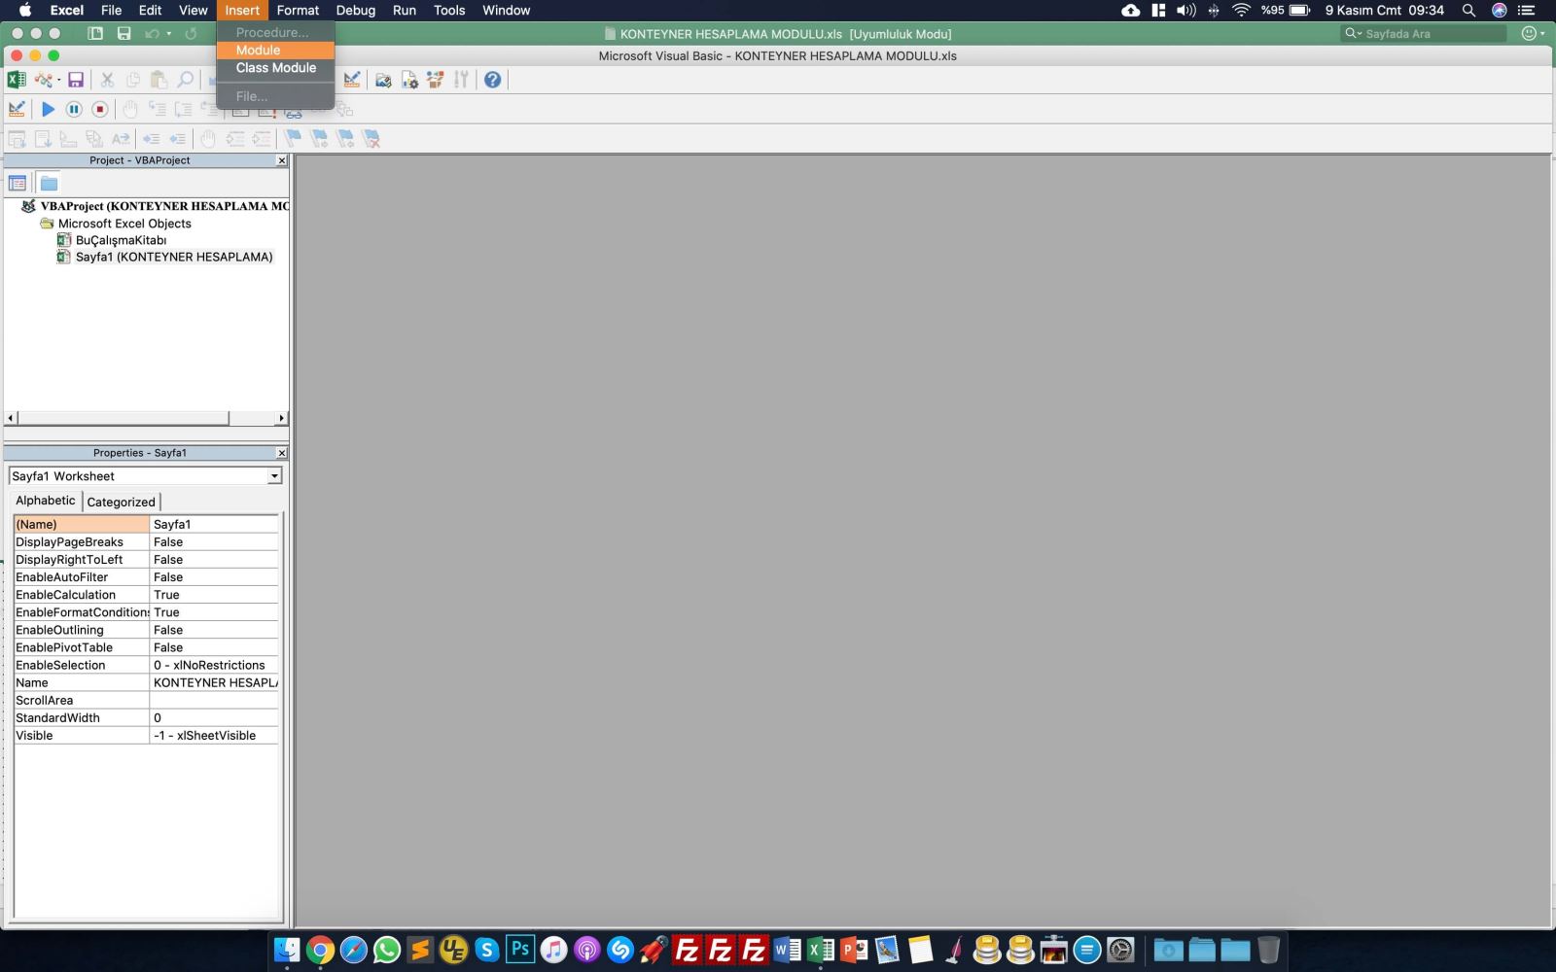Click the Project panel horizontal scrollbar
Viewport: 1556px width, 972px height.
pos(124,418)
